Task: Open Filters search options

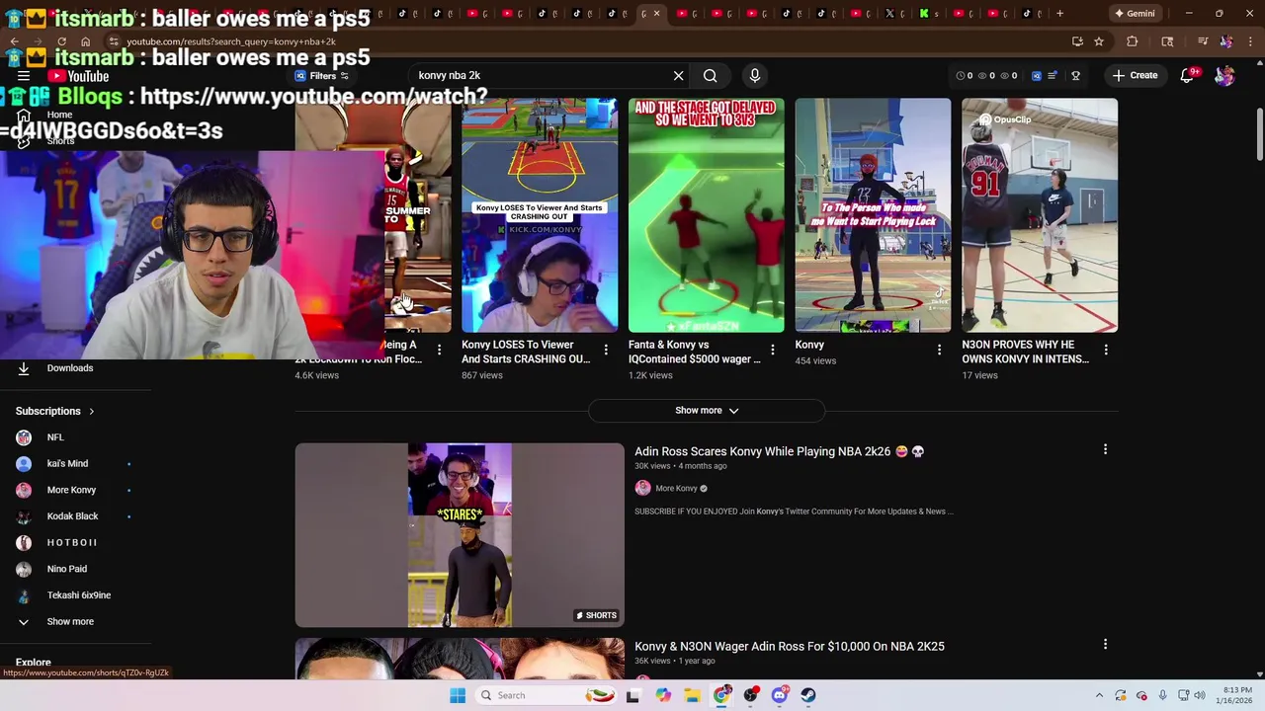Action: pyautogui.click(x=322, y=76)
